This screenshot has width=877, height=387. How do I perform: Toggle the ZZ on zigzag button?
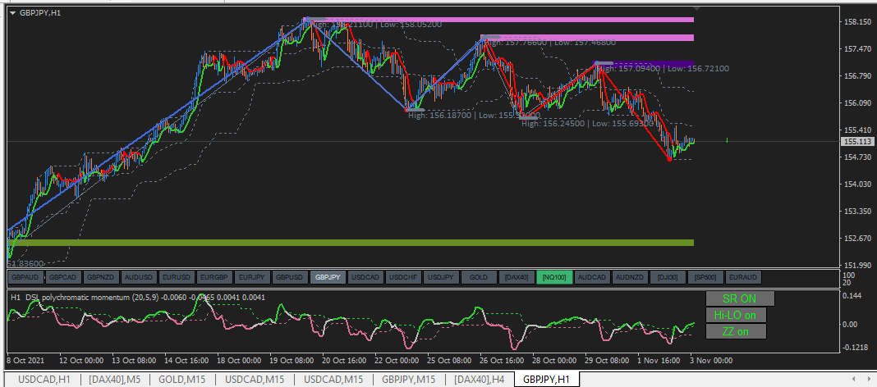[736, 331]
